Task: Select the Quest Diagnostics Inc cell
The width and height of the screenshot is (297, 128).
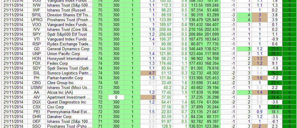Action: [69, 102]
